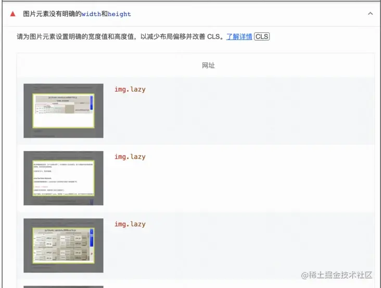Open the second thumbnail showing text paragraphs

click(x=63, y=178)
